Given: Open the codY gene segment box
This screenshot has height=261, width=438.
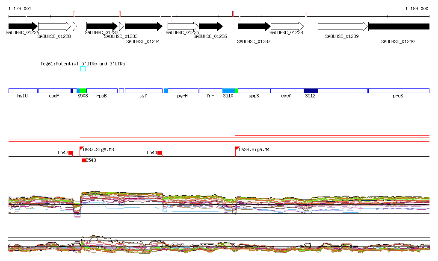Looking at the screenshot, I should coord(54,91).
